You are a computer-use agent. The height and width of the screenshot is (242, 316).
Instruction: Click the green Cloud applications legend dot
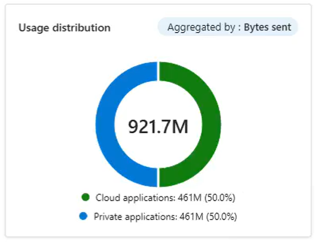(x=85, y=197)
